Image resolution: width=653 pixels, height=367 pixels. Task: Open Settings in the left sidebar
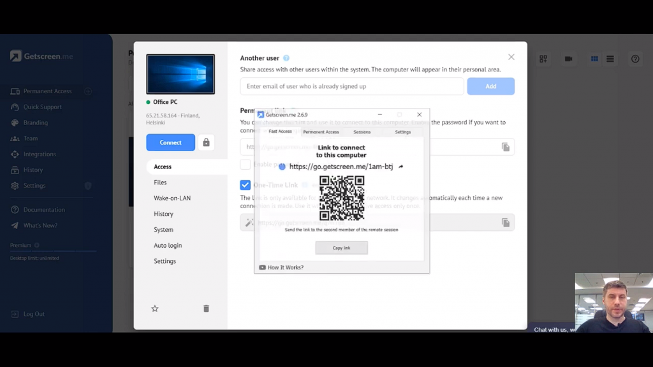coord(34,186)
